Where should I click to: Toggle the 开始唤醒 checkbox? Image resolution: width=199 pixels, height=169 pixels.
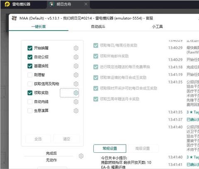(30, 48)
